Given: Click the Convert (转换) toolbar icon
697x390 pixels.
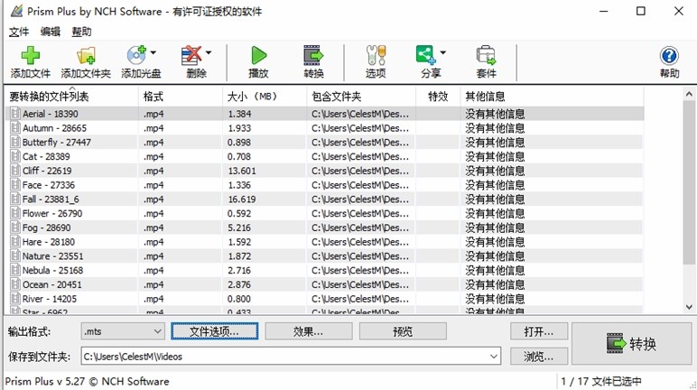Looking at the screenshot, I should [x=313, y=56].
